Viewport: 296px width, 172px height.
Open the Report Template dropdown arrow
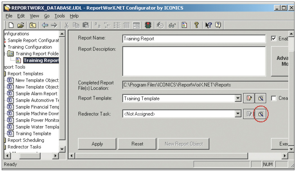238,98
